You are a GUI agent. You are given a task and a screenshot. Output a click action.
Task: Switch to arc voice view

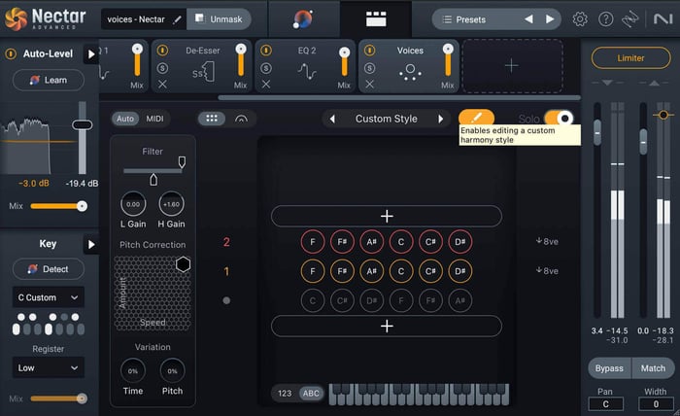(241, 119)
